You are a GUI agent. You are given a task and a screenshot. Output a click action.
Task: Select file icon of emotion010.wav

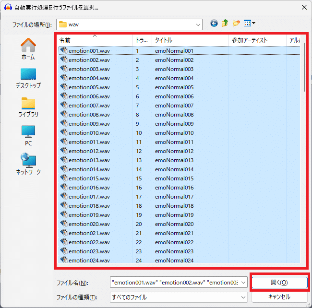click(64, 132)
